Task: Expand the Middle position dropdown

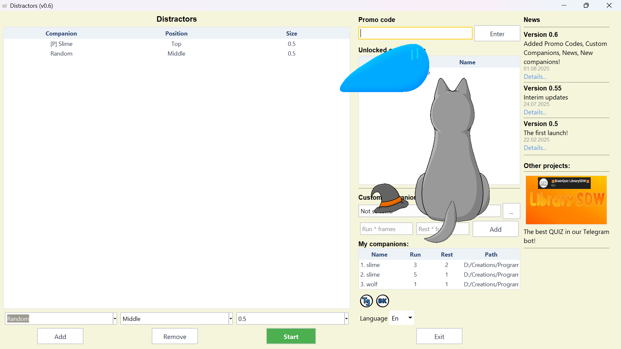Action: [x=231, y=319]
